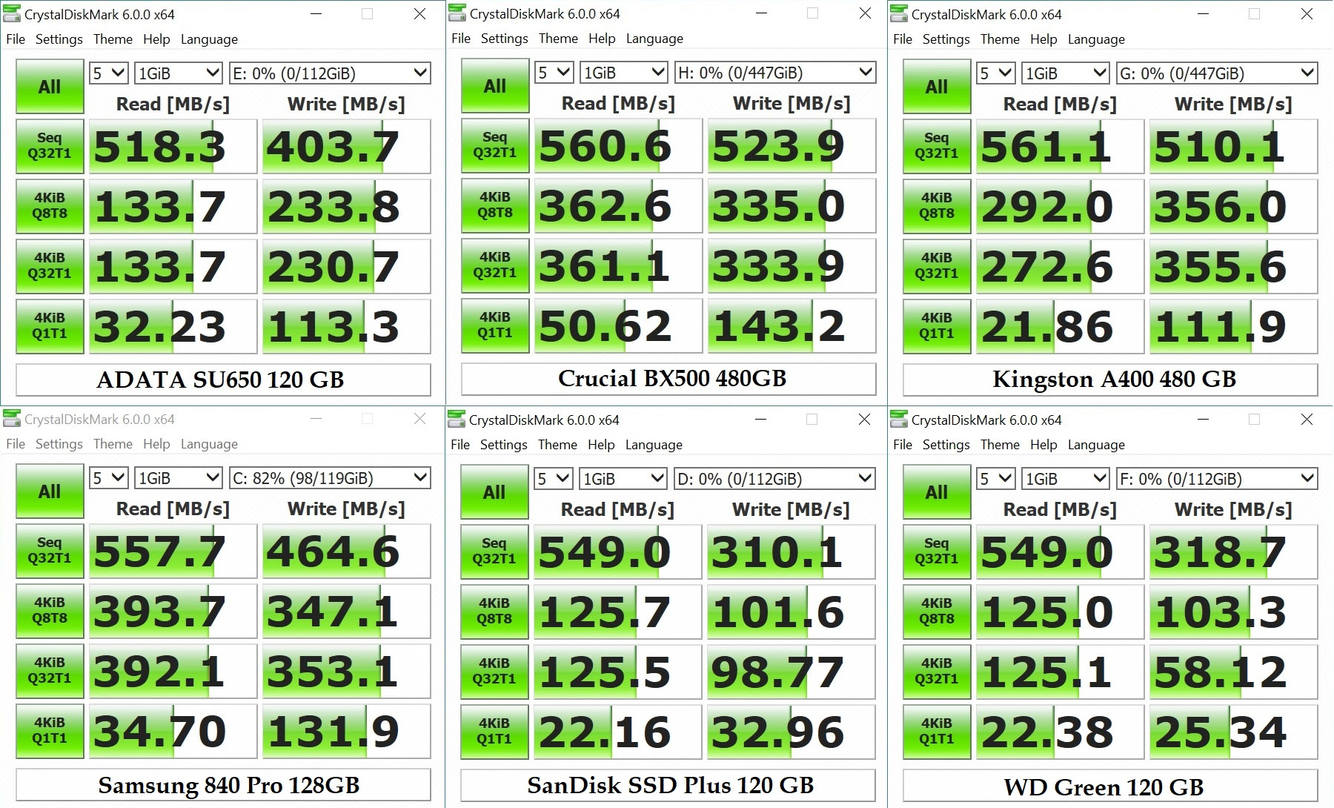Run All tests in SanDisk SSD Plus window
Image resolution: width=1334 pixels, height=808 pixels.
[494, 492]
